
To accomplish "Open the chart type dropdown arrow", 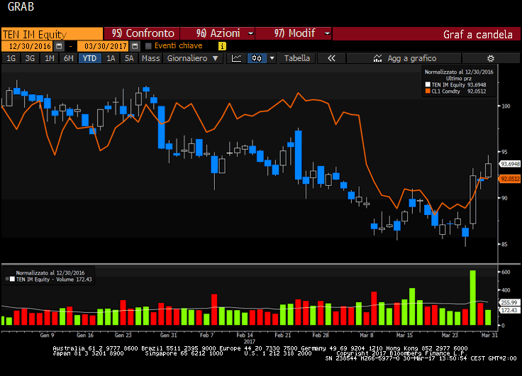I will click(x=272, y=58).
